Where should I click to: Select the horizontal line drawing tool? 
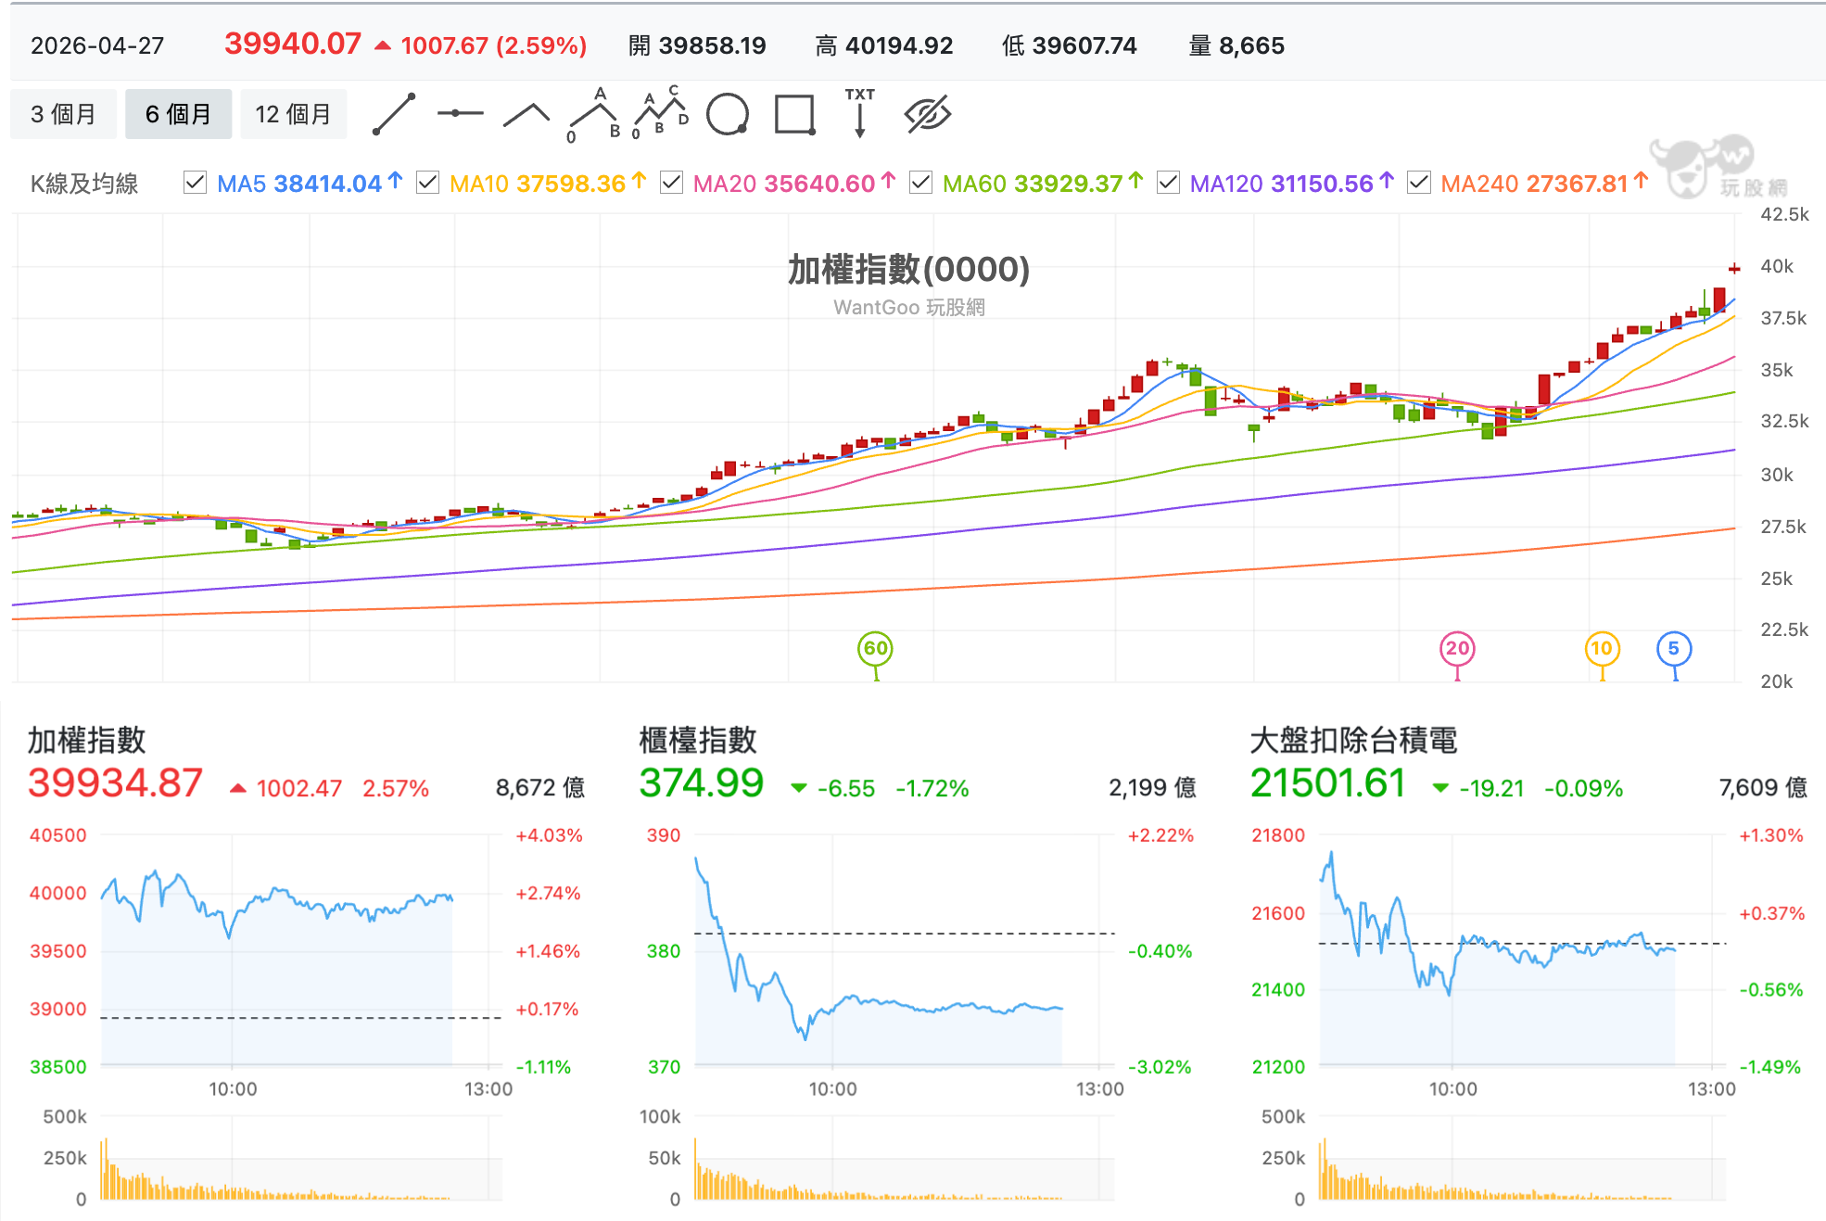coord(461,113)
